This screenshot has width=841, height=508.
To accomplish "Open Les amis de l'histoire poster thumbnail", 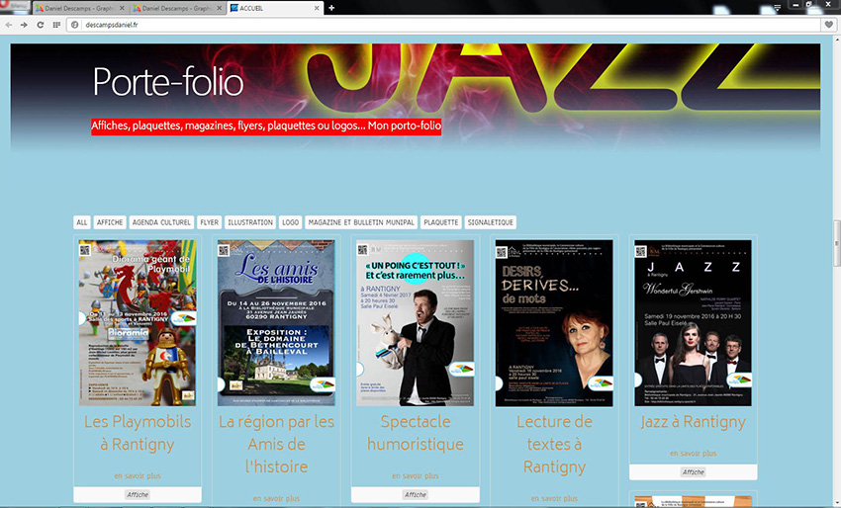I will (x=276, y=322).
